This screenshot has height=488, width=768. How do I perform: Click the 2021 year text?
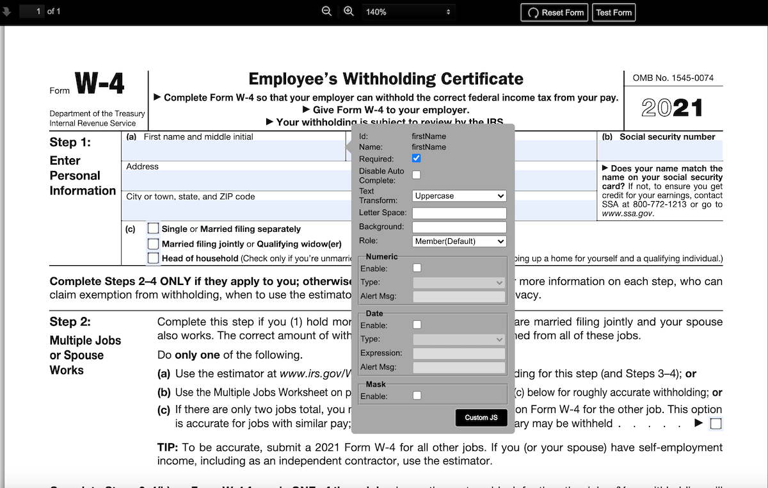coord(673,108)
